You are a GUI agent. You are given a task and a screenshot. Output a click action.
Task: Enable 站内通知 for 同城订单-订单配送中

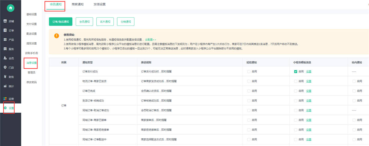coord(354,139)
